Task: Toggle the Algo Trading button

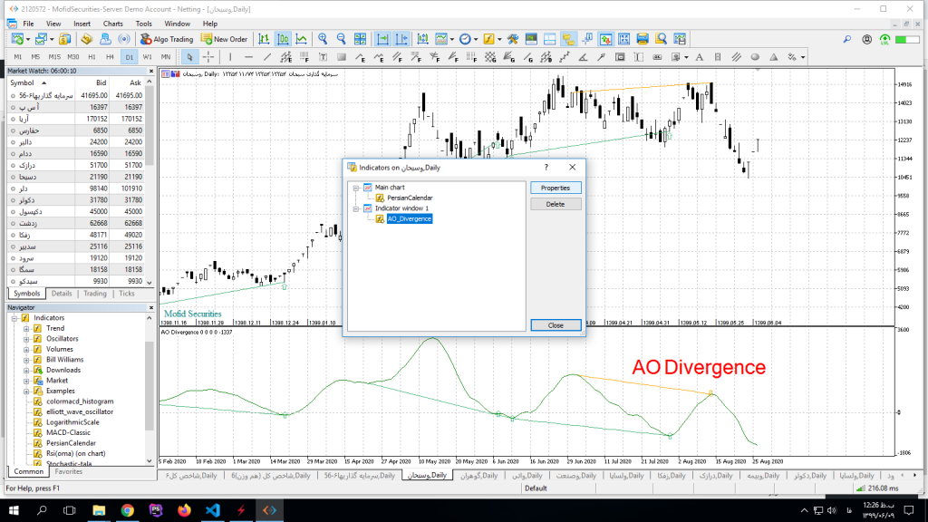Action: 168,39
